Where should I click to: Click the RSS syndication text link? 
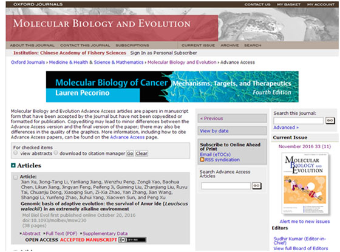pos(222,160)
